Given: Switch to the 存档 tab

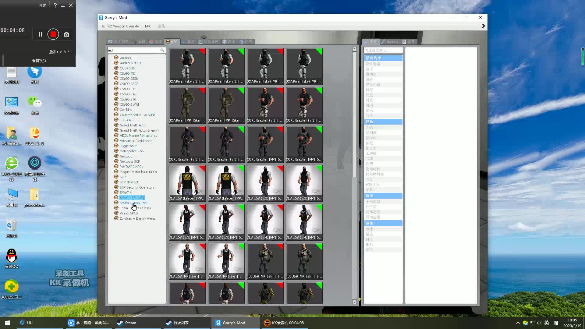Looking at the screenshot, I should pyautogui.click(x=246, y=42).
